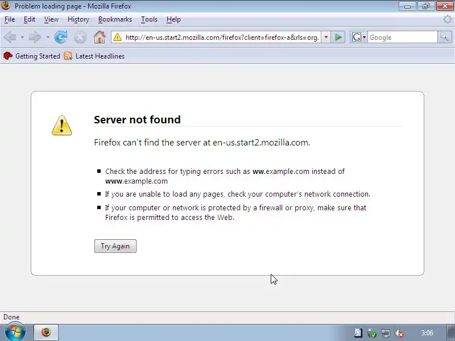455x341 pixels.
Task: Click the network connection tray icon
Action: (386, 333)
